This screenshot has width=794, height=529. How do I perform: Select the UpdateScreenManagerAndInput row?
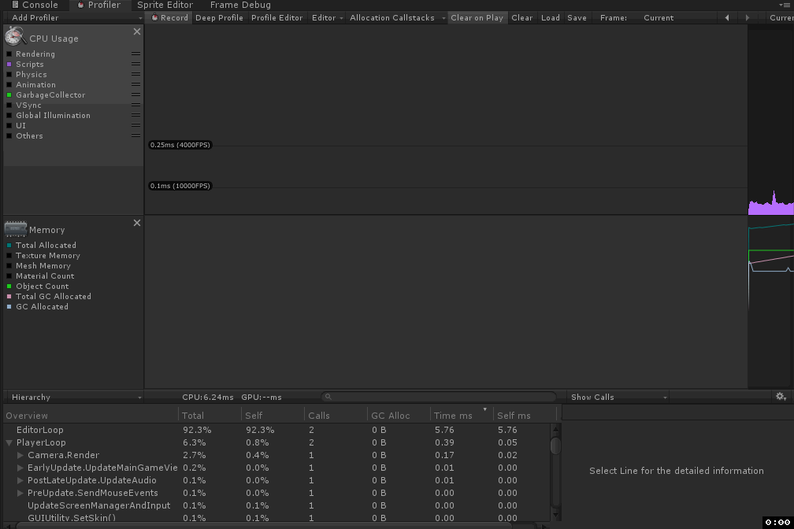[x=276, y=505]
